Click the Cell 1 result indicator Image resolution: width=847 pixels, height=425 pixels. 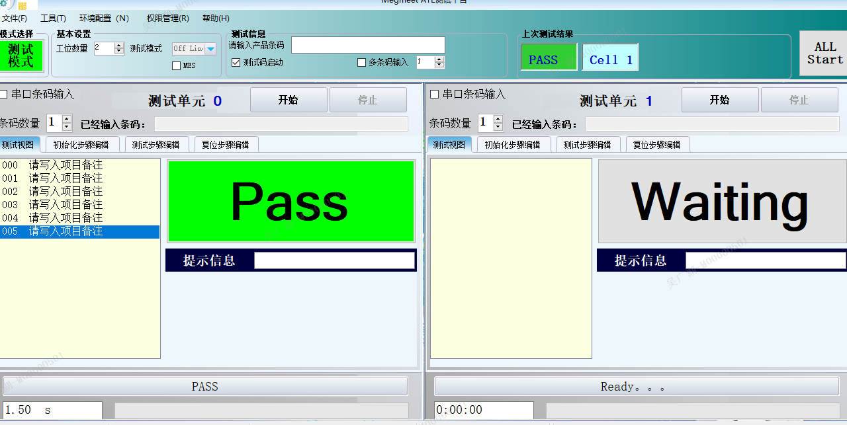[610, 57]
